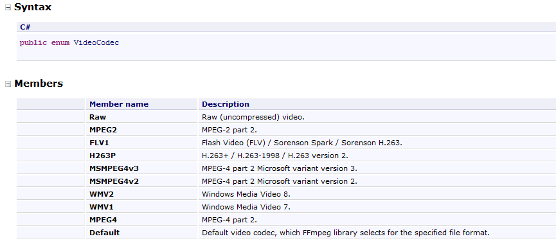Select the MPEG4 member name
The height and width of the screenshot is (241, 556).
click(103, 220)
